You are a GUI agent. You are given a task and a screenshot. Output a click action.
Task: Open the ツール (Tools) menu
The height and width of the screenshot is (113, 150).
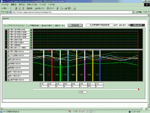[x=43, y=5]
